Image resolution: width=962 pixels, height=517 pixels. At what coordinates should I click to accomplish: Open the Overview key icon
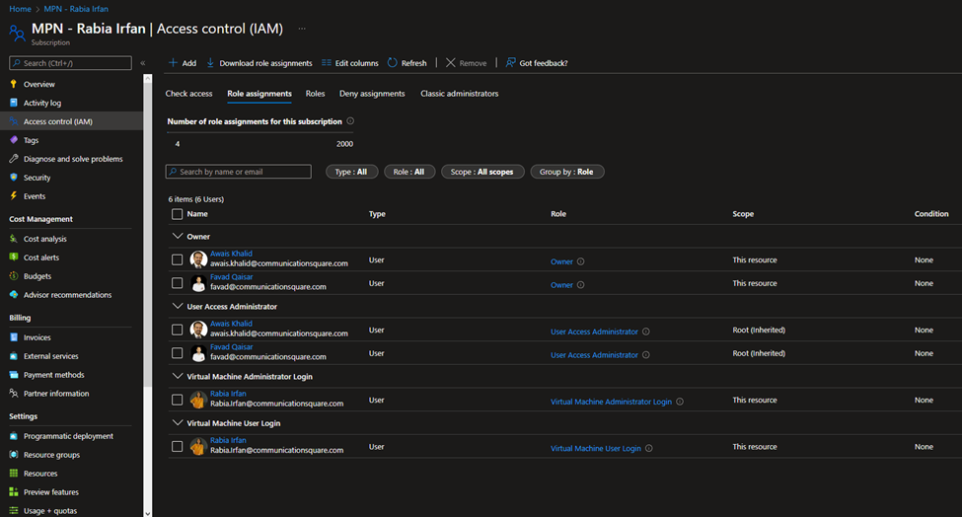pos(14,84)
